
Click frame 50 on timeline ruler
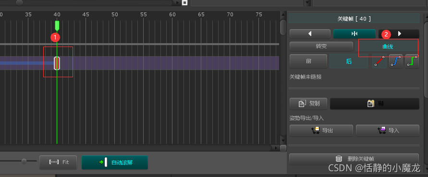tap(115, 14)
